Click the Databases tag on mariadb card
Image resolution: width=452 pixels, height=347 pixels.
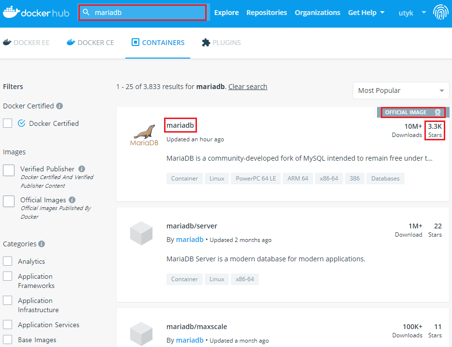point(385,179)
